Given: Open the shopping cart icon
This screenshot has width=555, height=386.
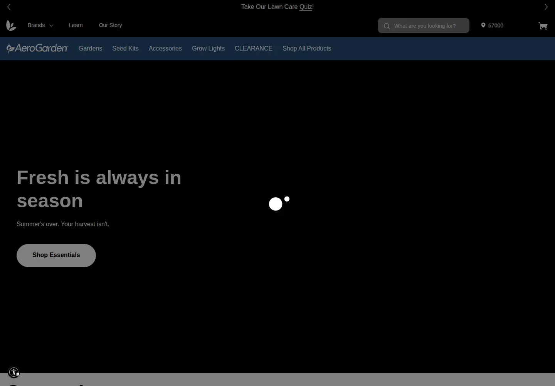Looking at the screenshot, I should (543, 26).
